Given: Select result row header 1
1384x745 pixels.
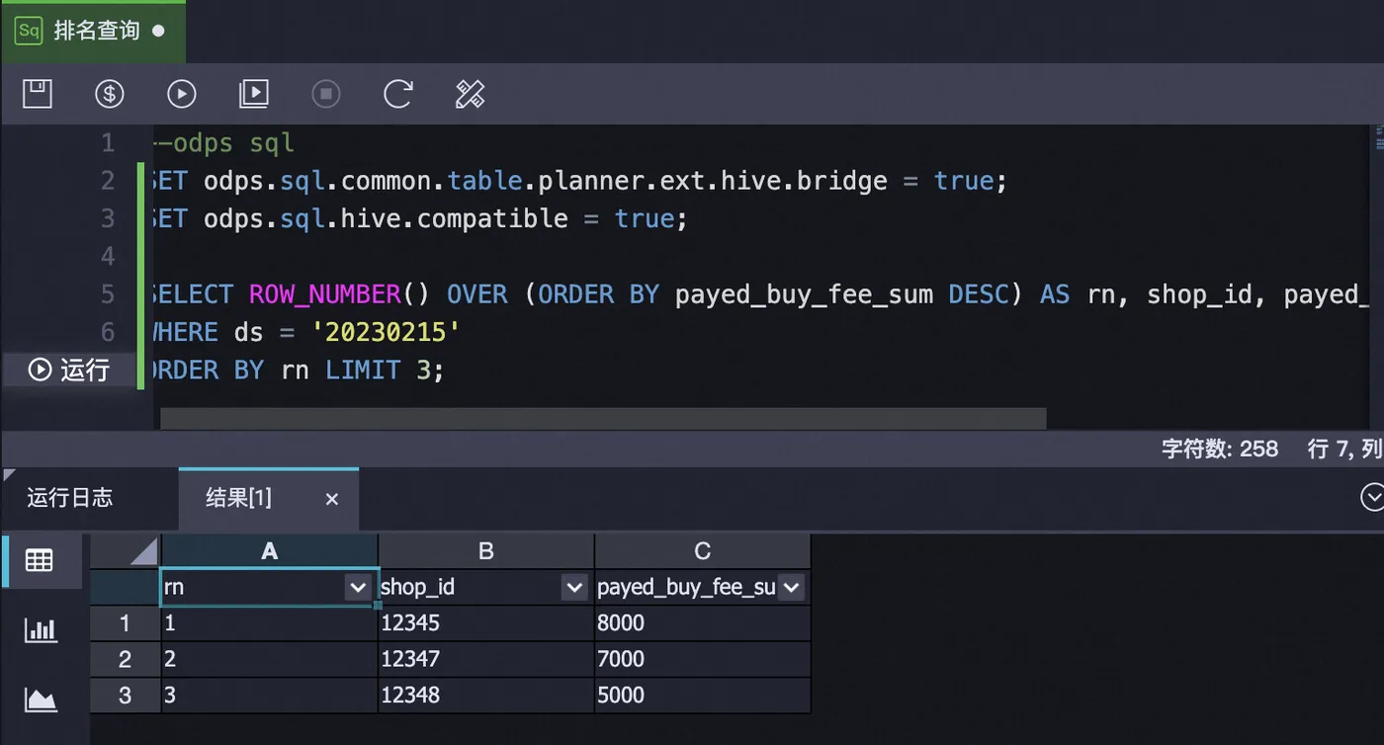Looking at the screenshot, I should click(126, 623).
